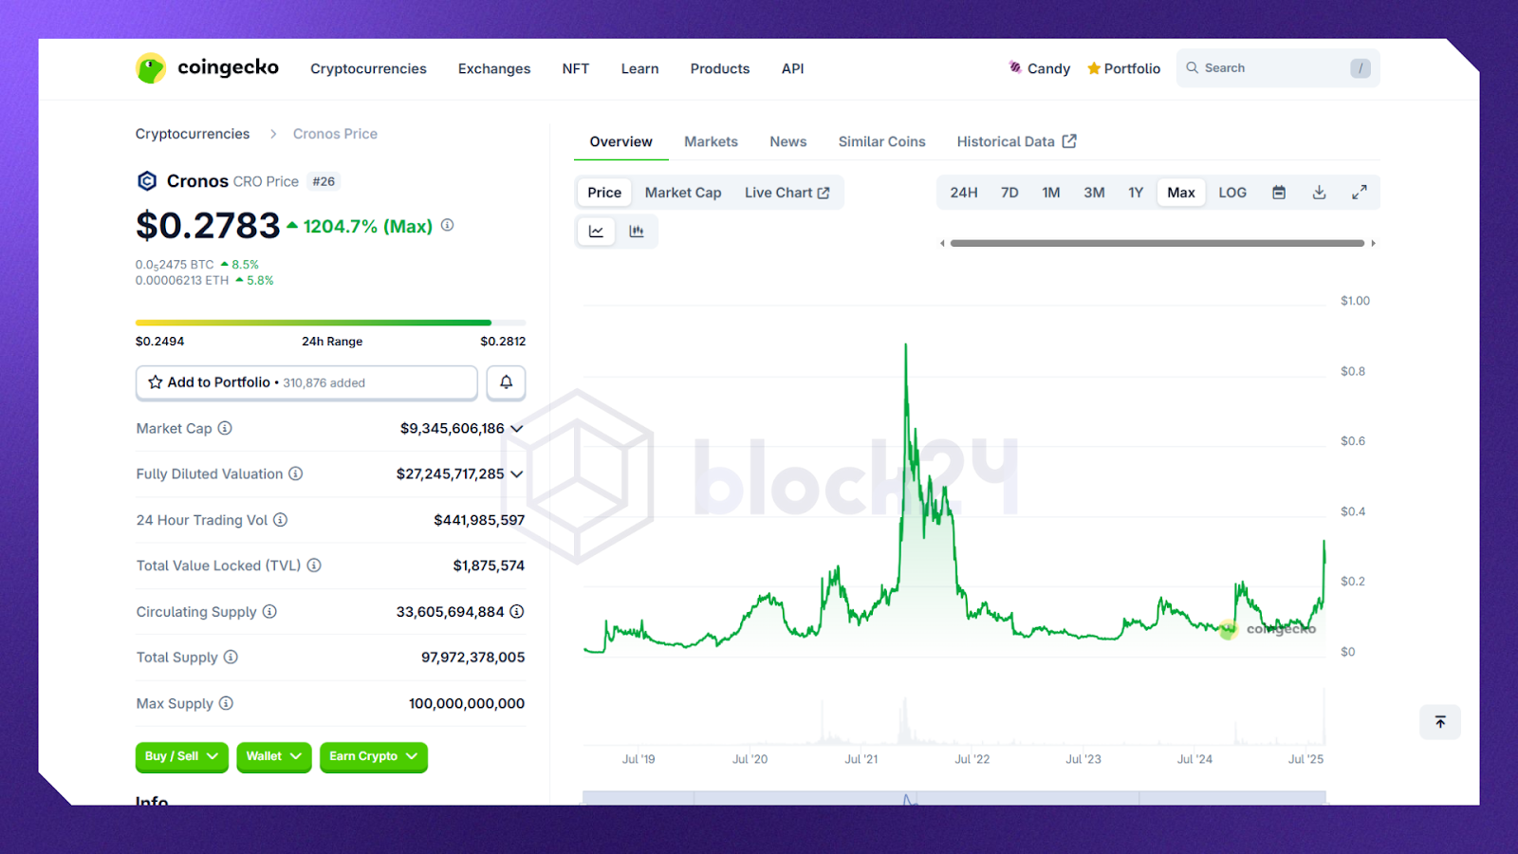Viewport: 1518px width, 854px height.
Task: Click the chart download icon
Action: coord(1319,193)
